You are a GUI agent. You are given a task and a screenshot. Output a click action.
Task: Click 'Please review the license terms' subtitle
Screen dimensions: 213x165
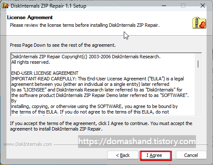pos(85,25)
